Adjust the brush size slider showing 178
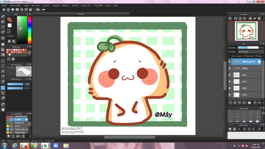Image resolution: width=265 pixels, height=149 pixels. [15, 84]
